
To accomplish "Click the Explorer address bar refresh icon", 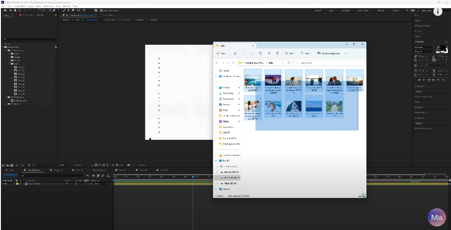I will (x=288, y=63).
